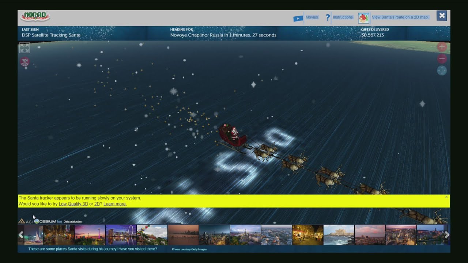
Task: Click the 'Photos courtesy Getty Images' text
Action: click(x=189, y=249)
